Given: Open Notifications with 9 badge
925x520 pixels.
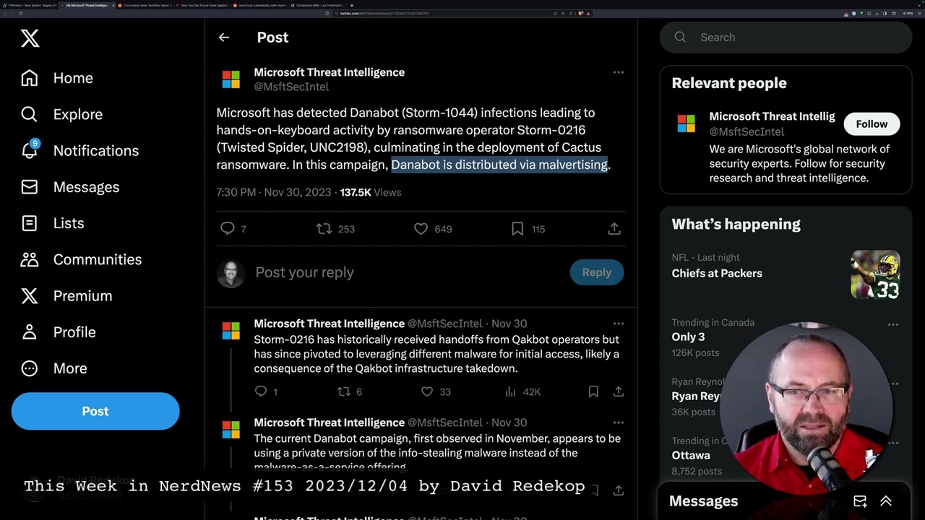Looking at the screenshot, I should coord(79,150).
